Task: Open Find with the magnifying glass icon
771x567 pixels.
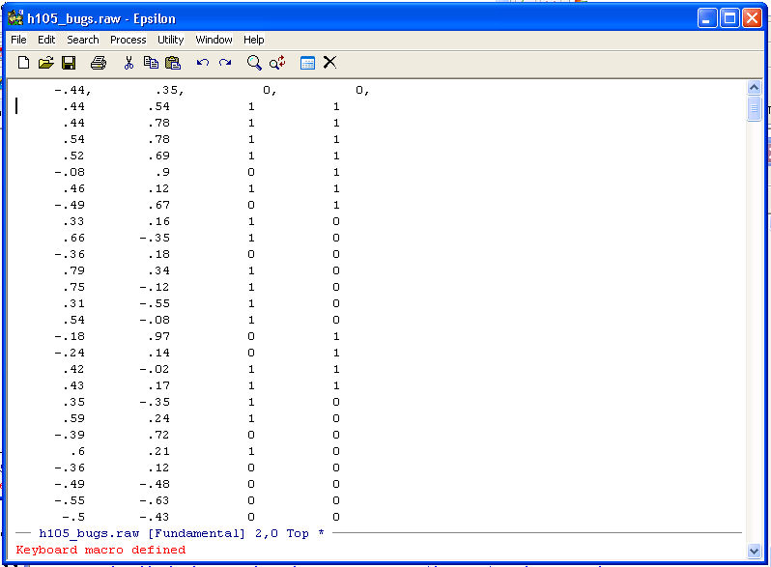Action: pyautogui.click(x=254, y=63)
